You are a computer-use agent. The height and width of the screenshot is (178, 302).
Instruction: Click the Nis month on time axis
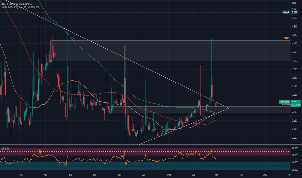click(241, 175)
